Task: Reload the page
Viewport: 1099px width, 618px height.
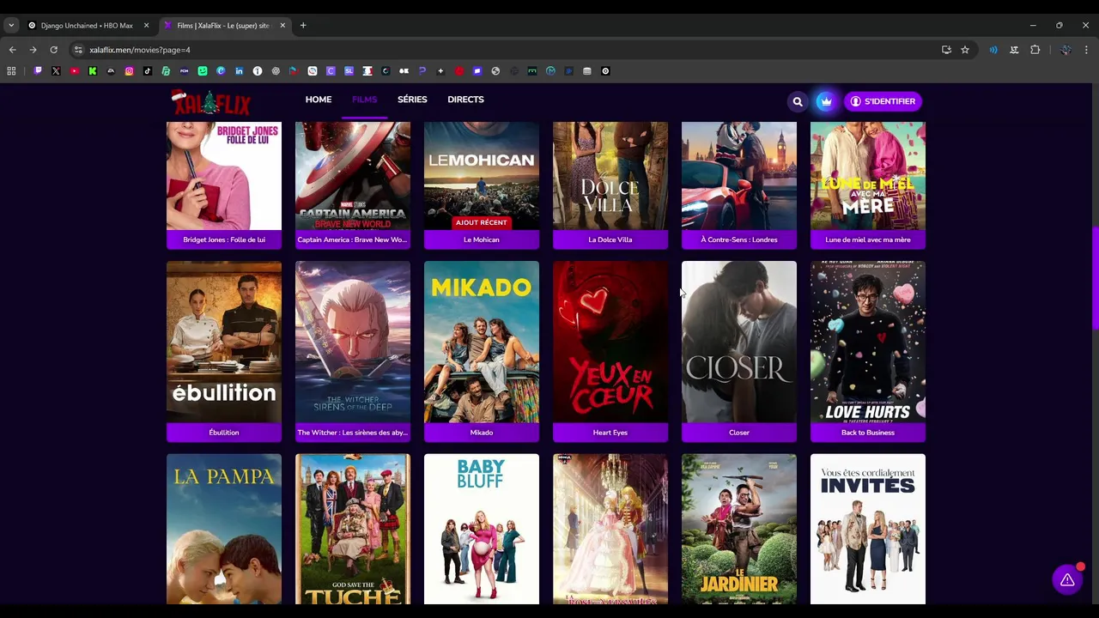Action: point(53,50)
